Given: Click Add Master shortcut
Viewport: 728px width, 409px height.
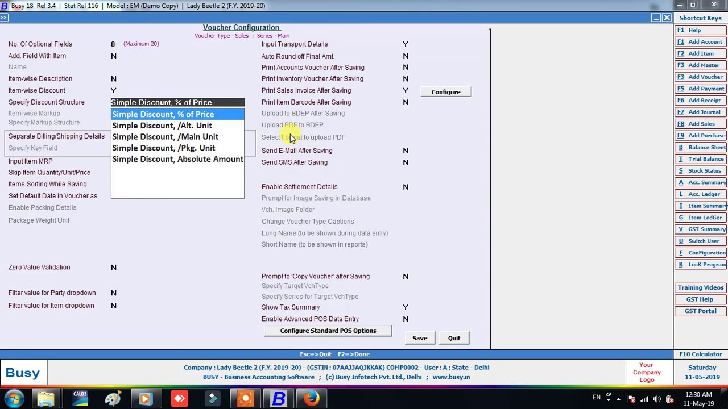Looking at the screenshot, I should 701,65.
